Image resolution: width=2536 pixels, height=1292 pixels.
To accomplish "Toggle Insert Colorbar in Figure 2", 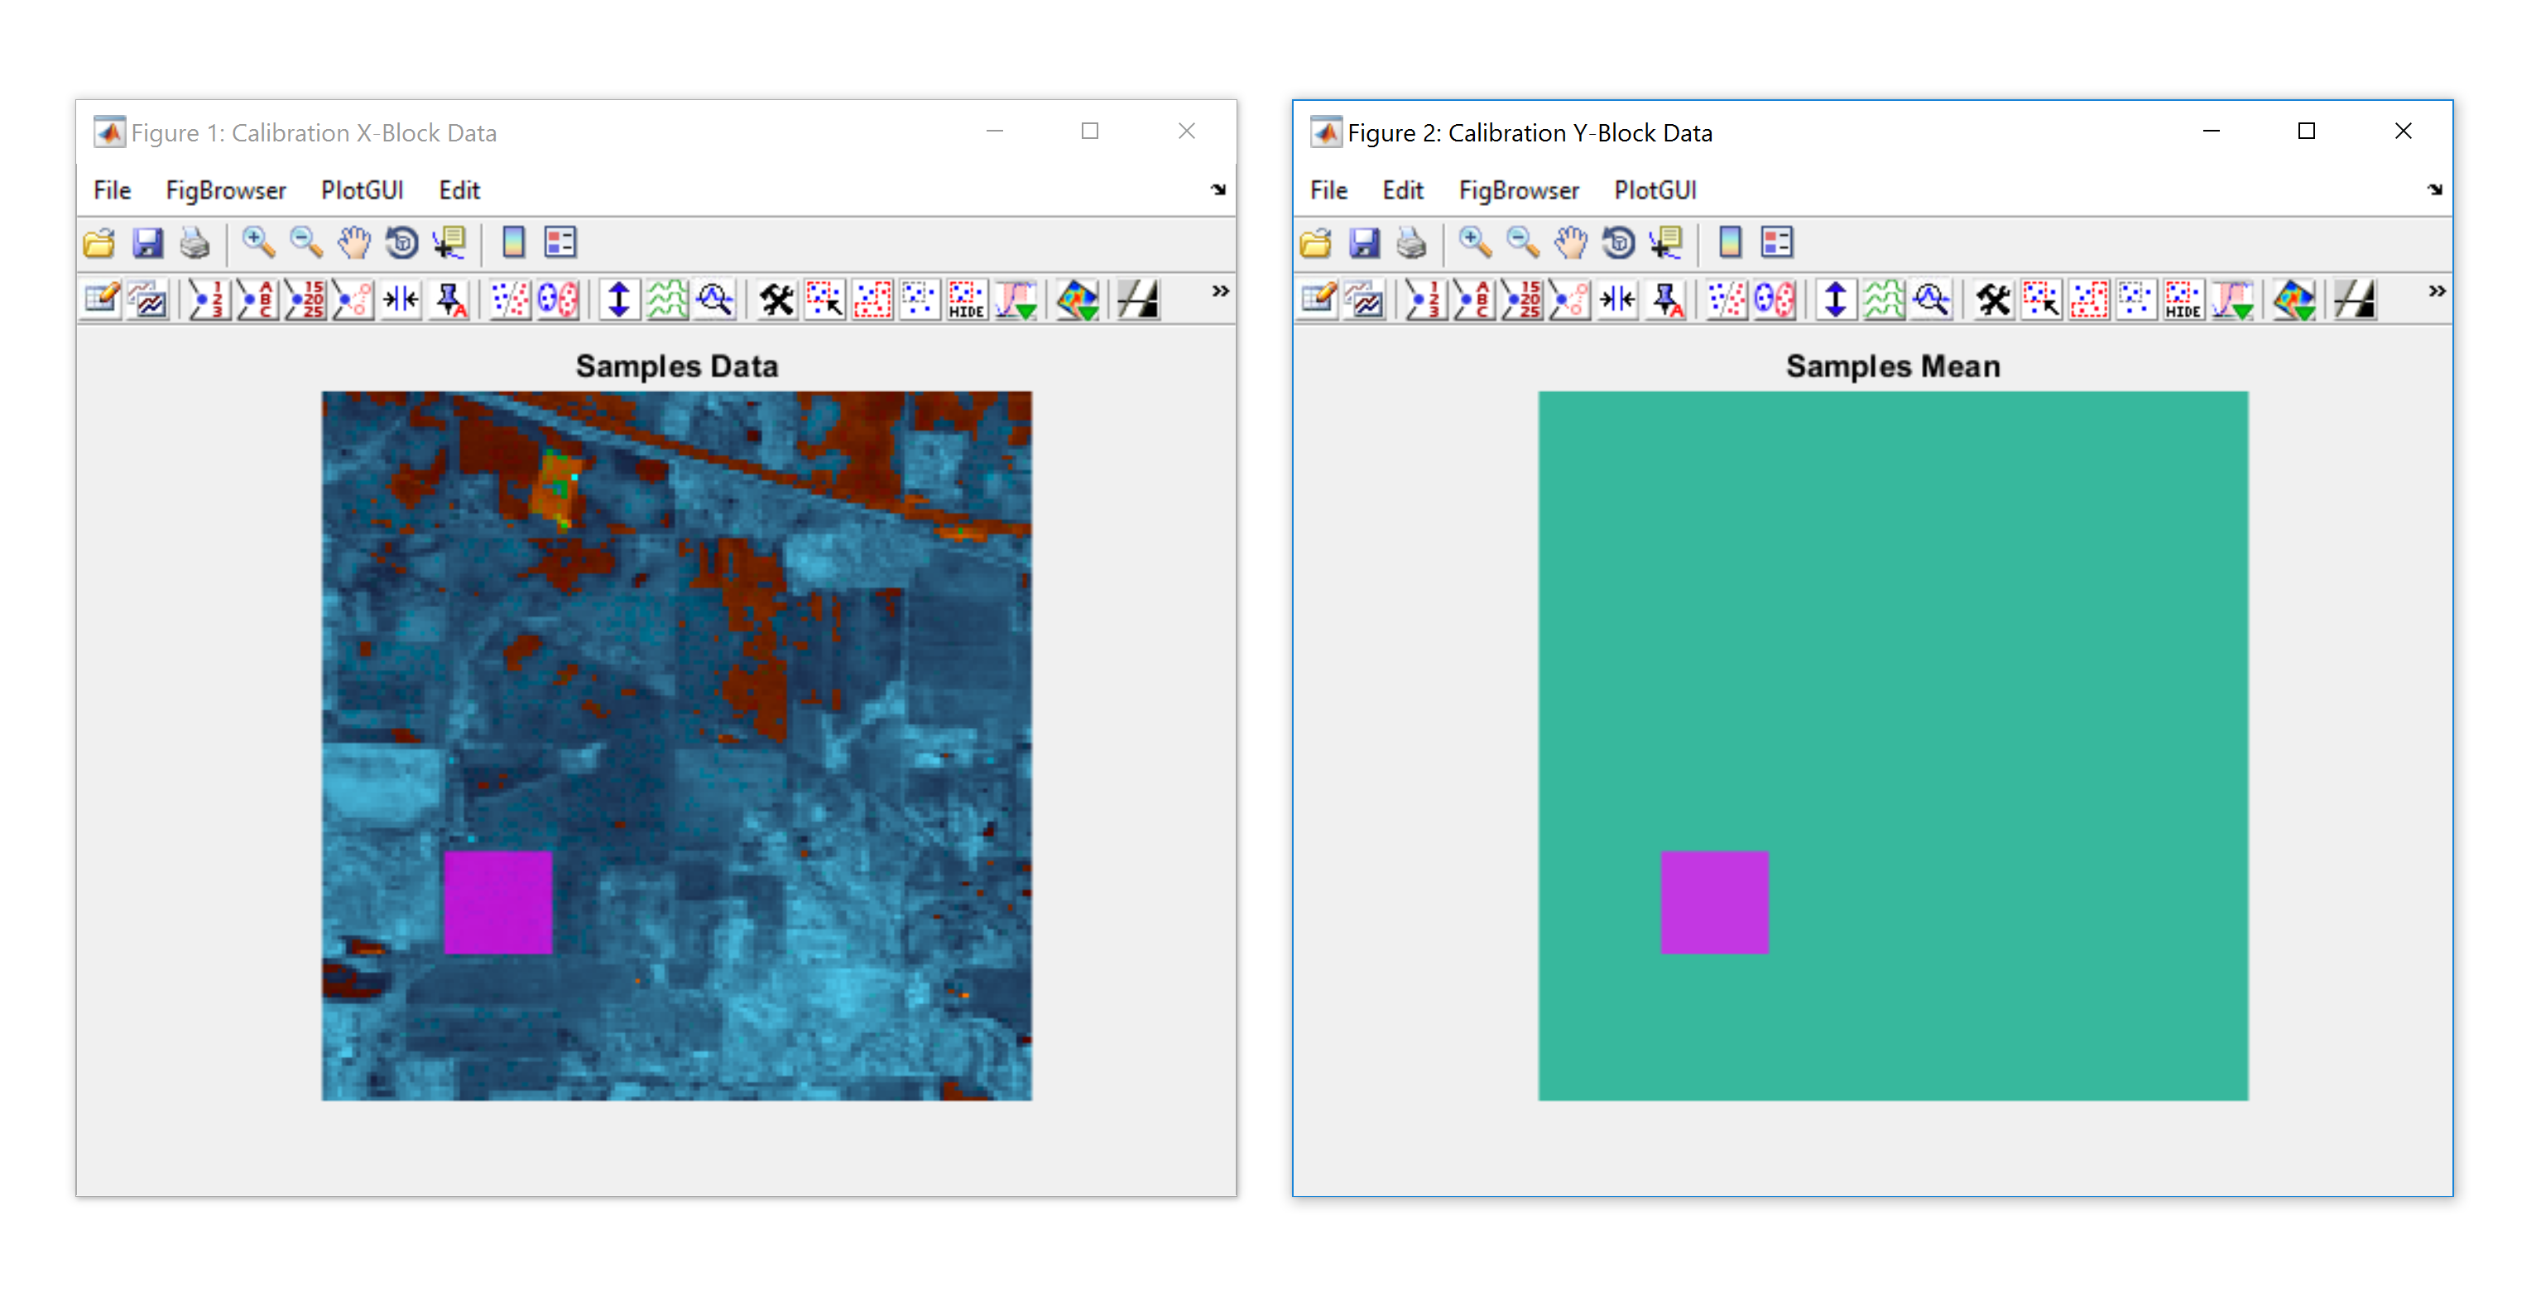I will coord(1730,242).
